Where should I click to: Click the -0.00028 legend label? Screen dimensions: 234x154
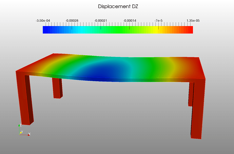72,21
